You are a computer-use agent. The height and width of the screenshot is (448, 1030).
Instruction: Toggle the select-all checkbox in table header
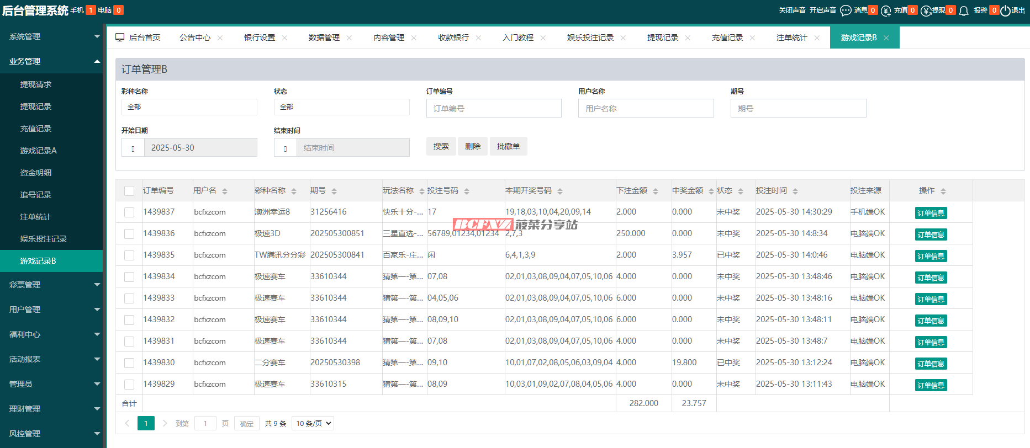click(x=129, y=191)
